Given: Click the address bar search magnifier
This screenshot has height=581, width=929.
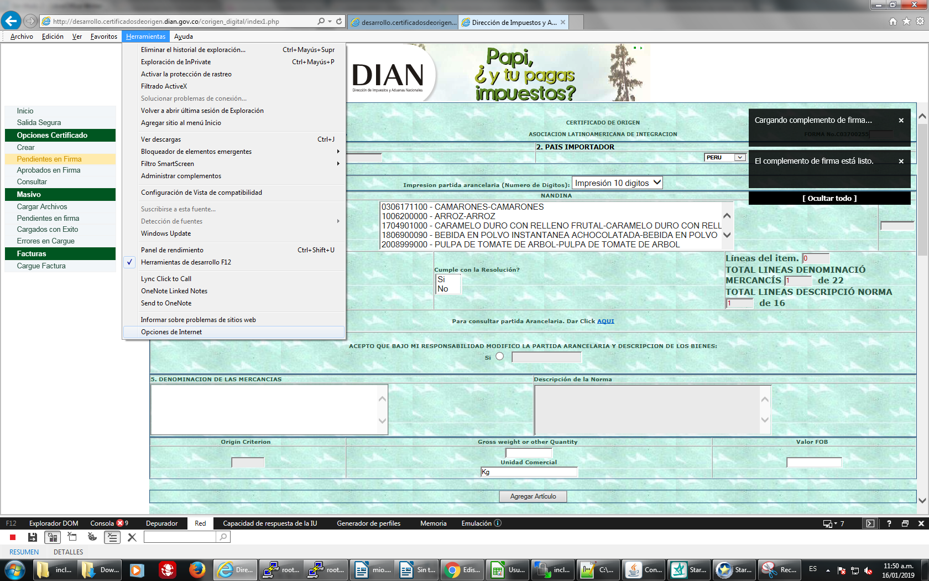Looking at the screenshot, I should [321, 21].
